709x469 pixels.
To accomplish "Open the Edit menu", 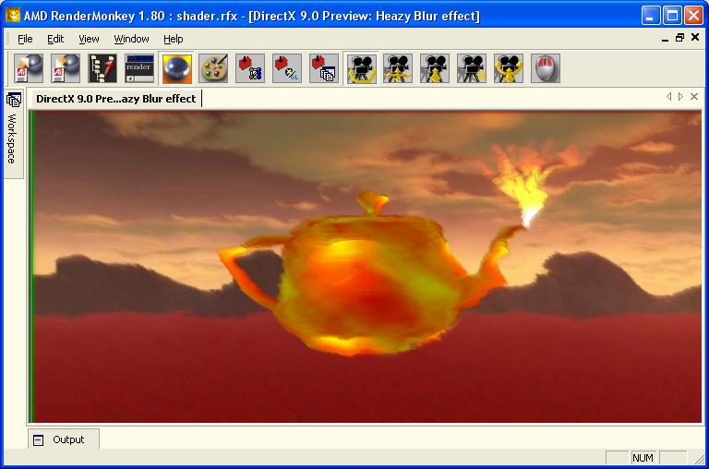I will click(x=55, y=39).
